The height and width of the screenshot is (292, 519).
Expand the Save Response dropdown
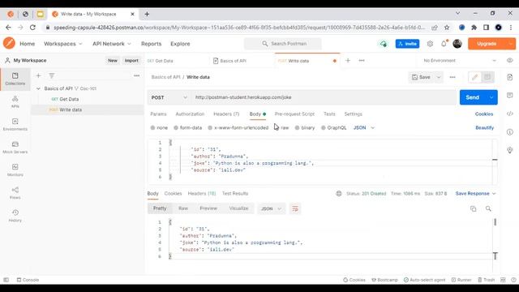(x=494, y=193)
